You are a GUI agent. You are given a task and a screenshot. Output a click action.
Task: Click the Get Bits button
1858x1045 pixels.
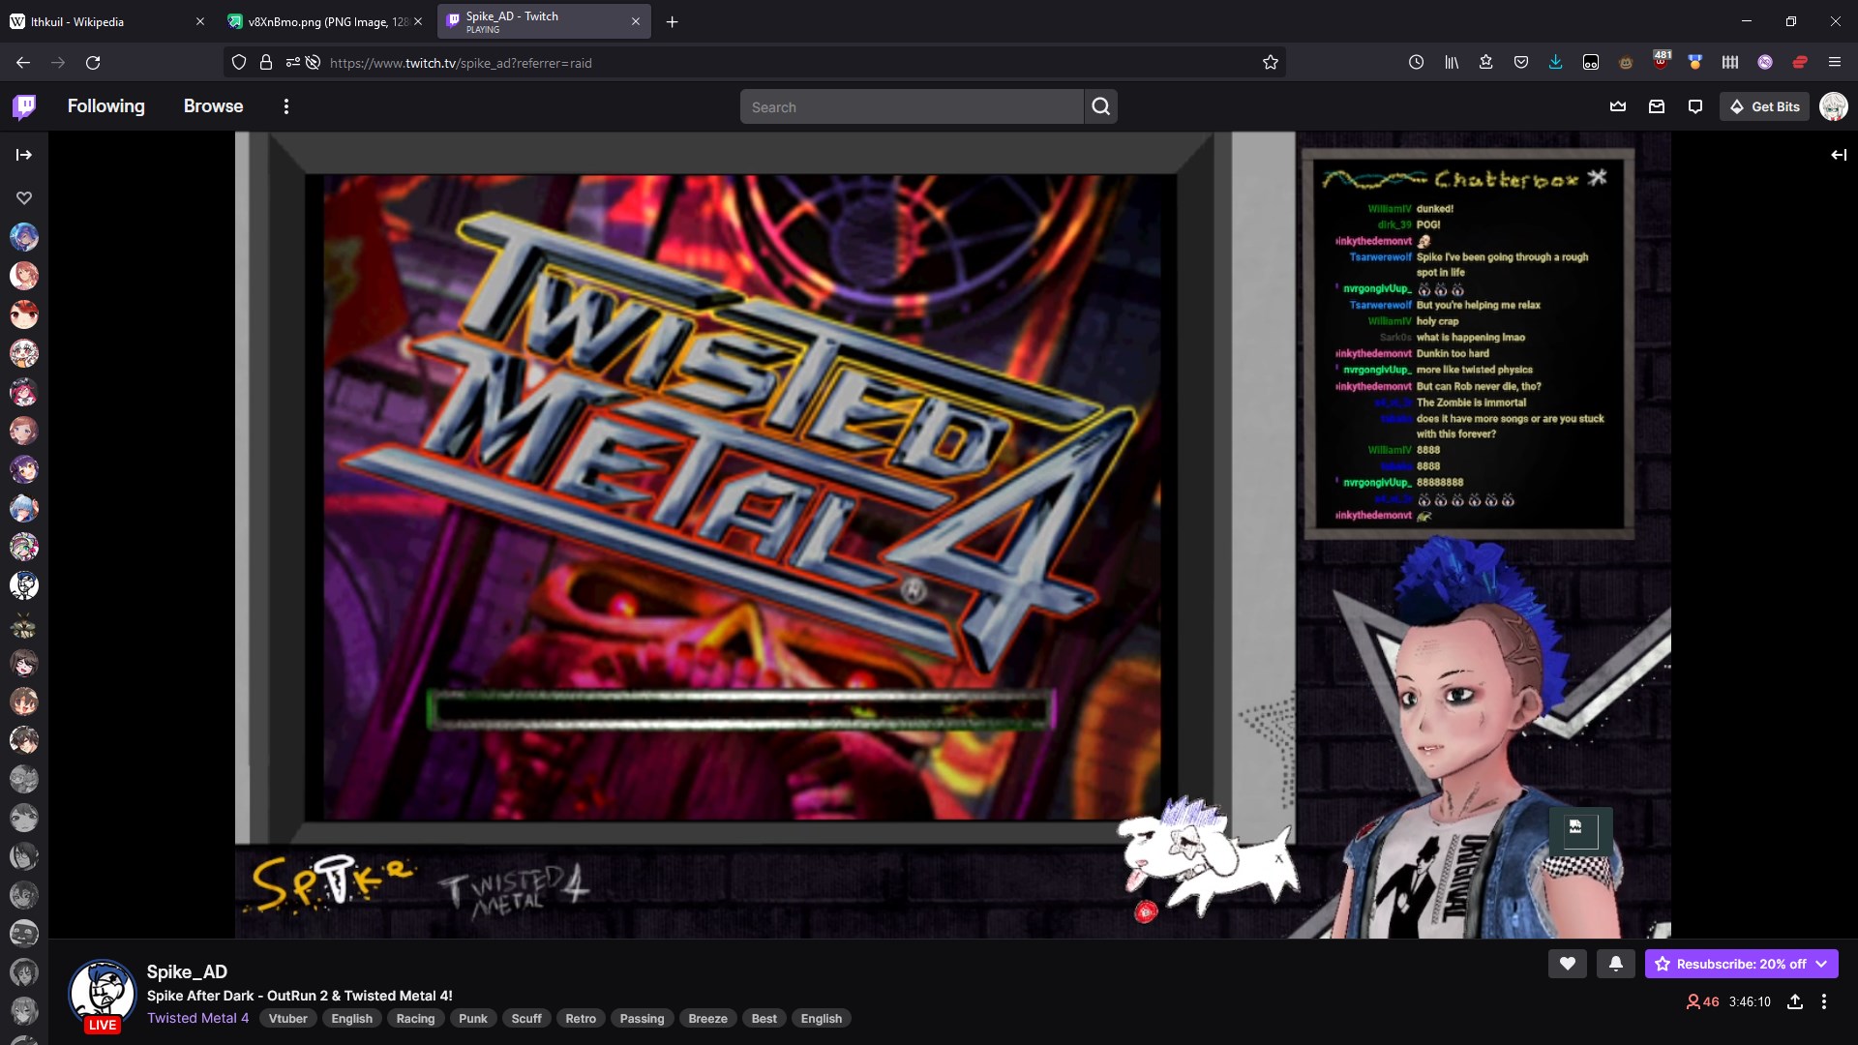point(1765,106)
